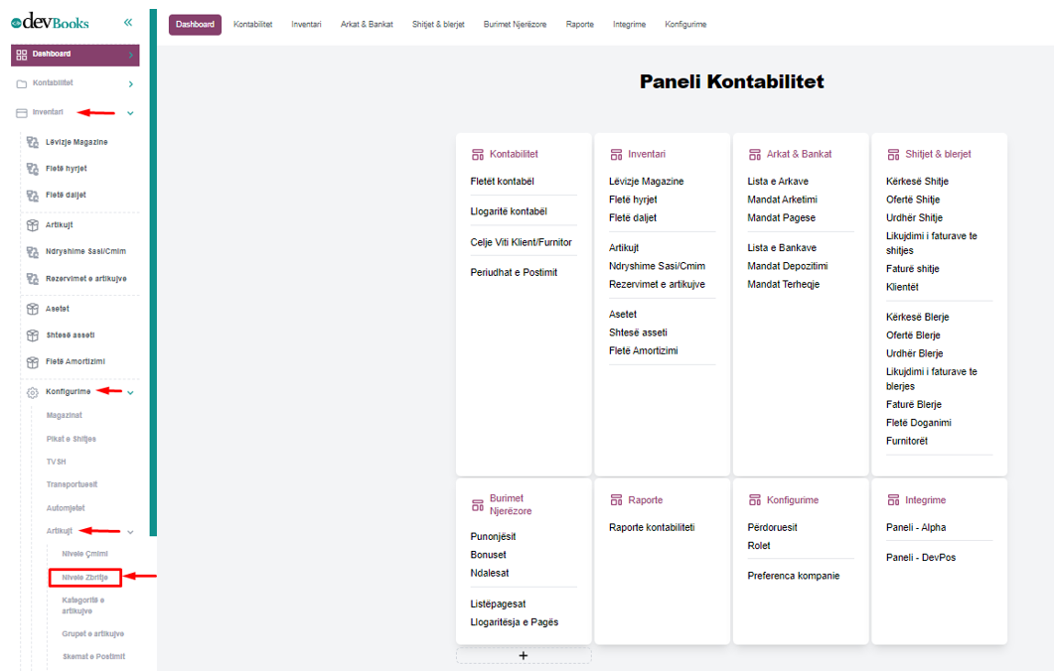Collapse sidebar with double-chevron icon
Viewport: 1056px width, 671px height.
[x=128, y=22]
